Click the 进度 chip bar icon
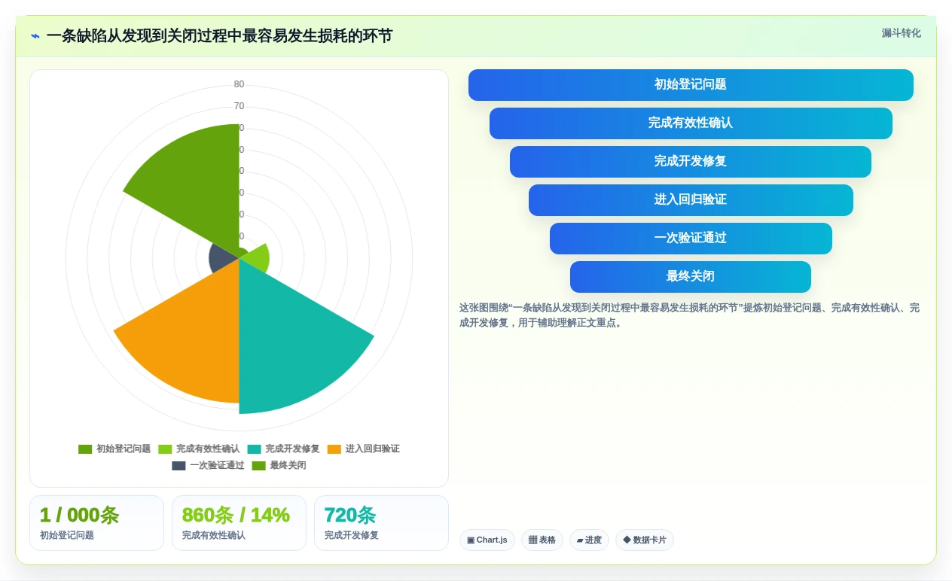 tap(580, 540)
